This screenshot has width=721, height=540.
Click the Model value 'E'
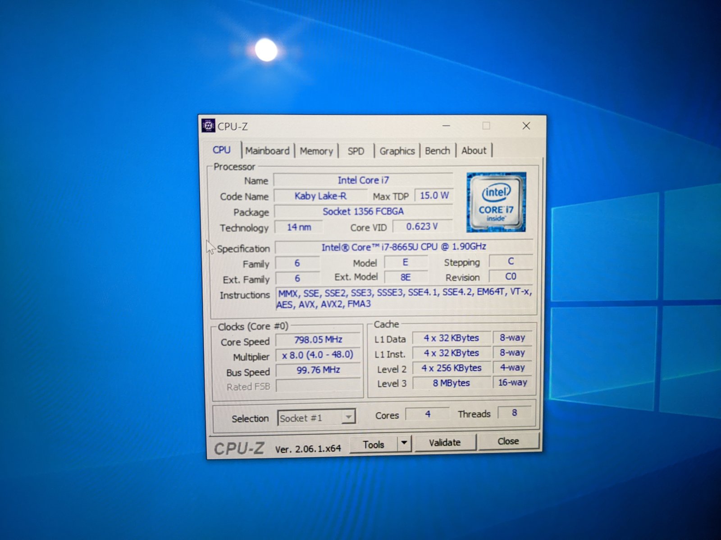point(405,262)
